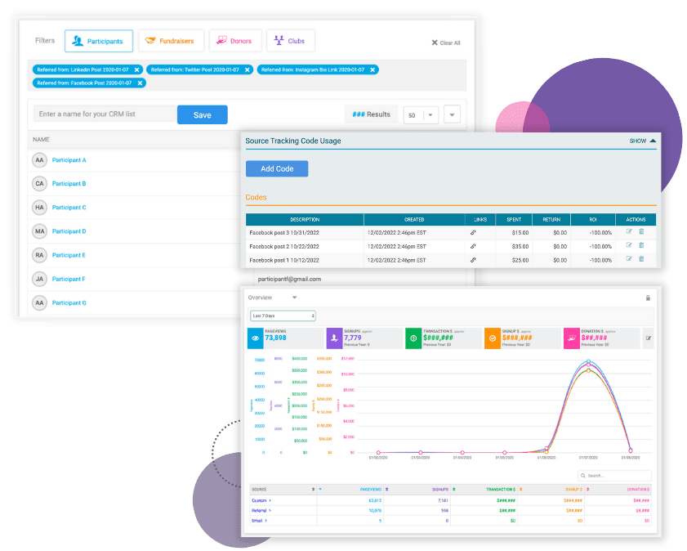Delete the Facebook post 1 tracking code
The image size is (687, 551).
(x=641, y=258)
